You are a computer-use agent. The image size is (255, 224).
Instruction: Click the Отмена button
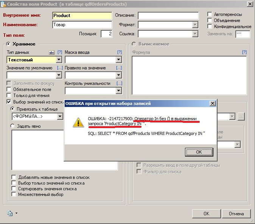237,213
